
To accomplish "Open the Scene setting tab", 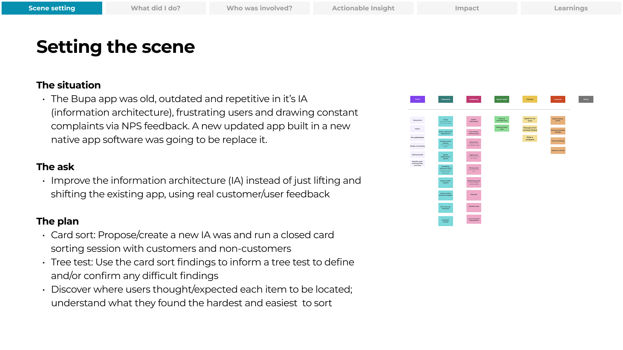I will tap(52, 8).
